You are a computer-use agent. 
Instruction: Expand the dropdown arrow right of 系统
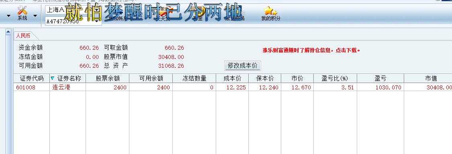(35, 16)
